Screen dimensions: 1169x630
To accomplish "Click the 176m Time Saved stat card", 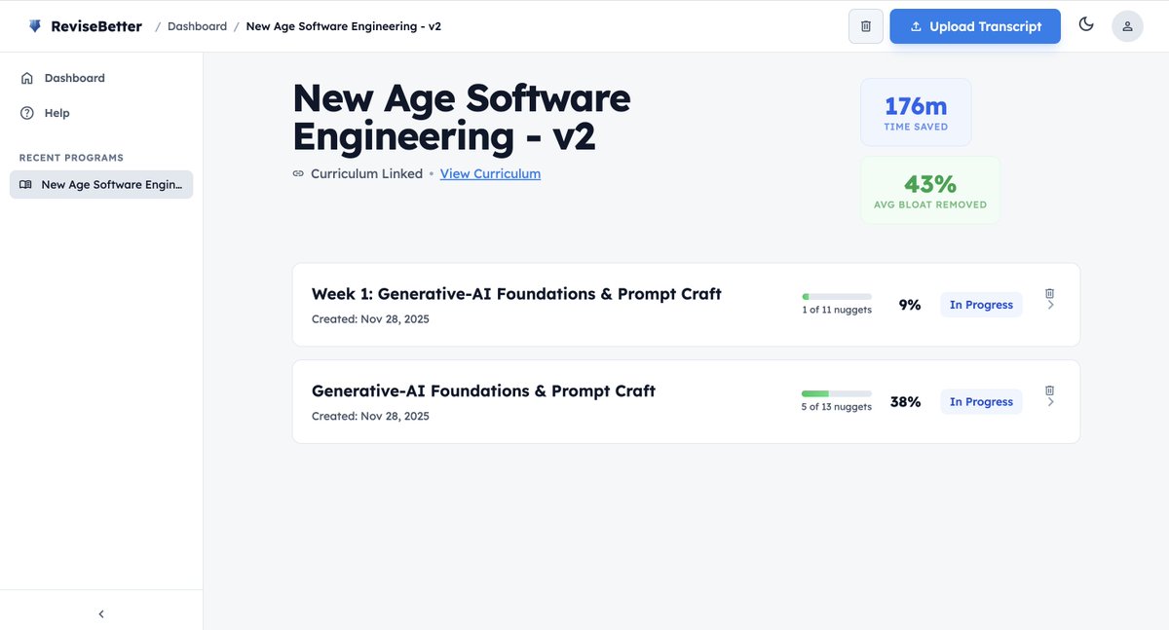I will coord(916,112).
